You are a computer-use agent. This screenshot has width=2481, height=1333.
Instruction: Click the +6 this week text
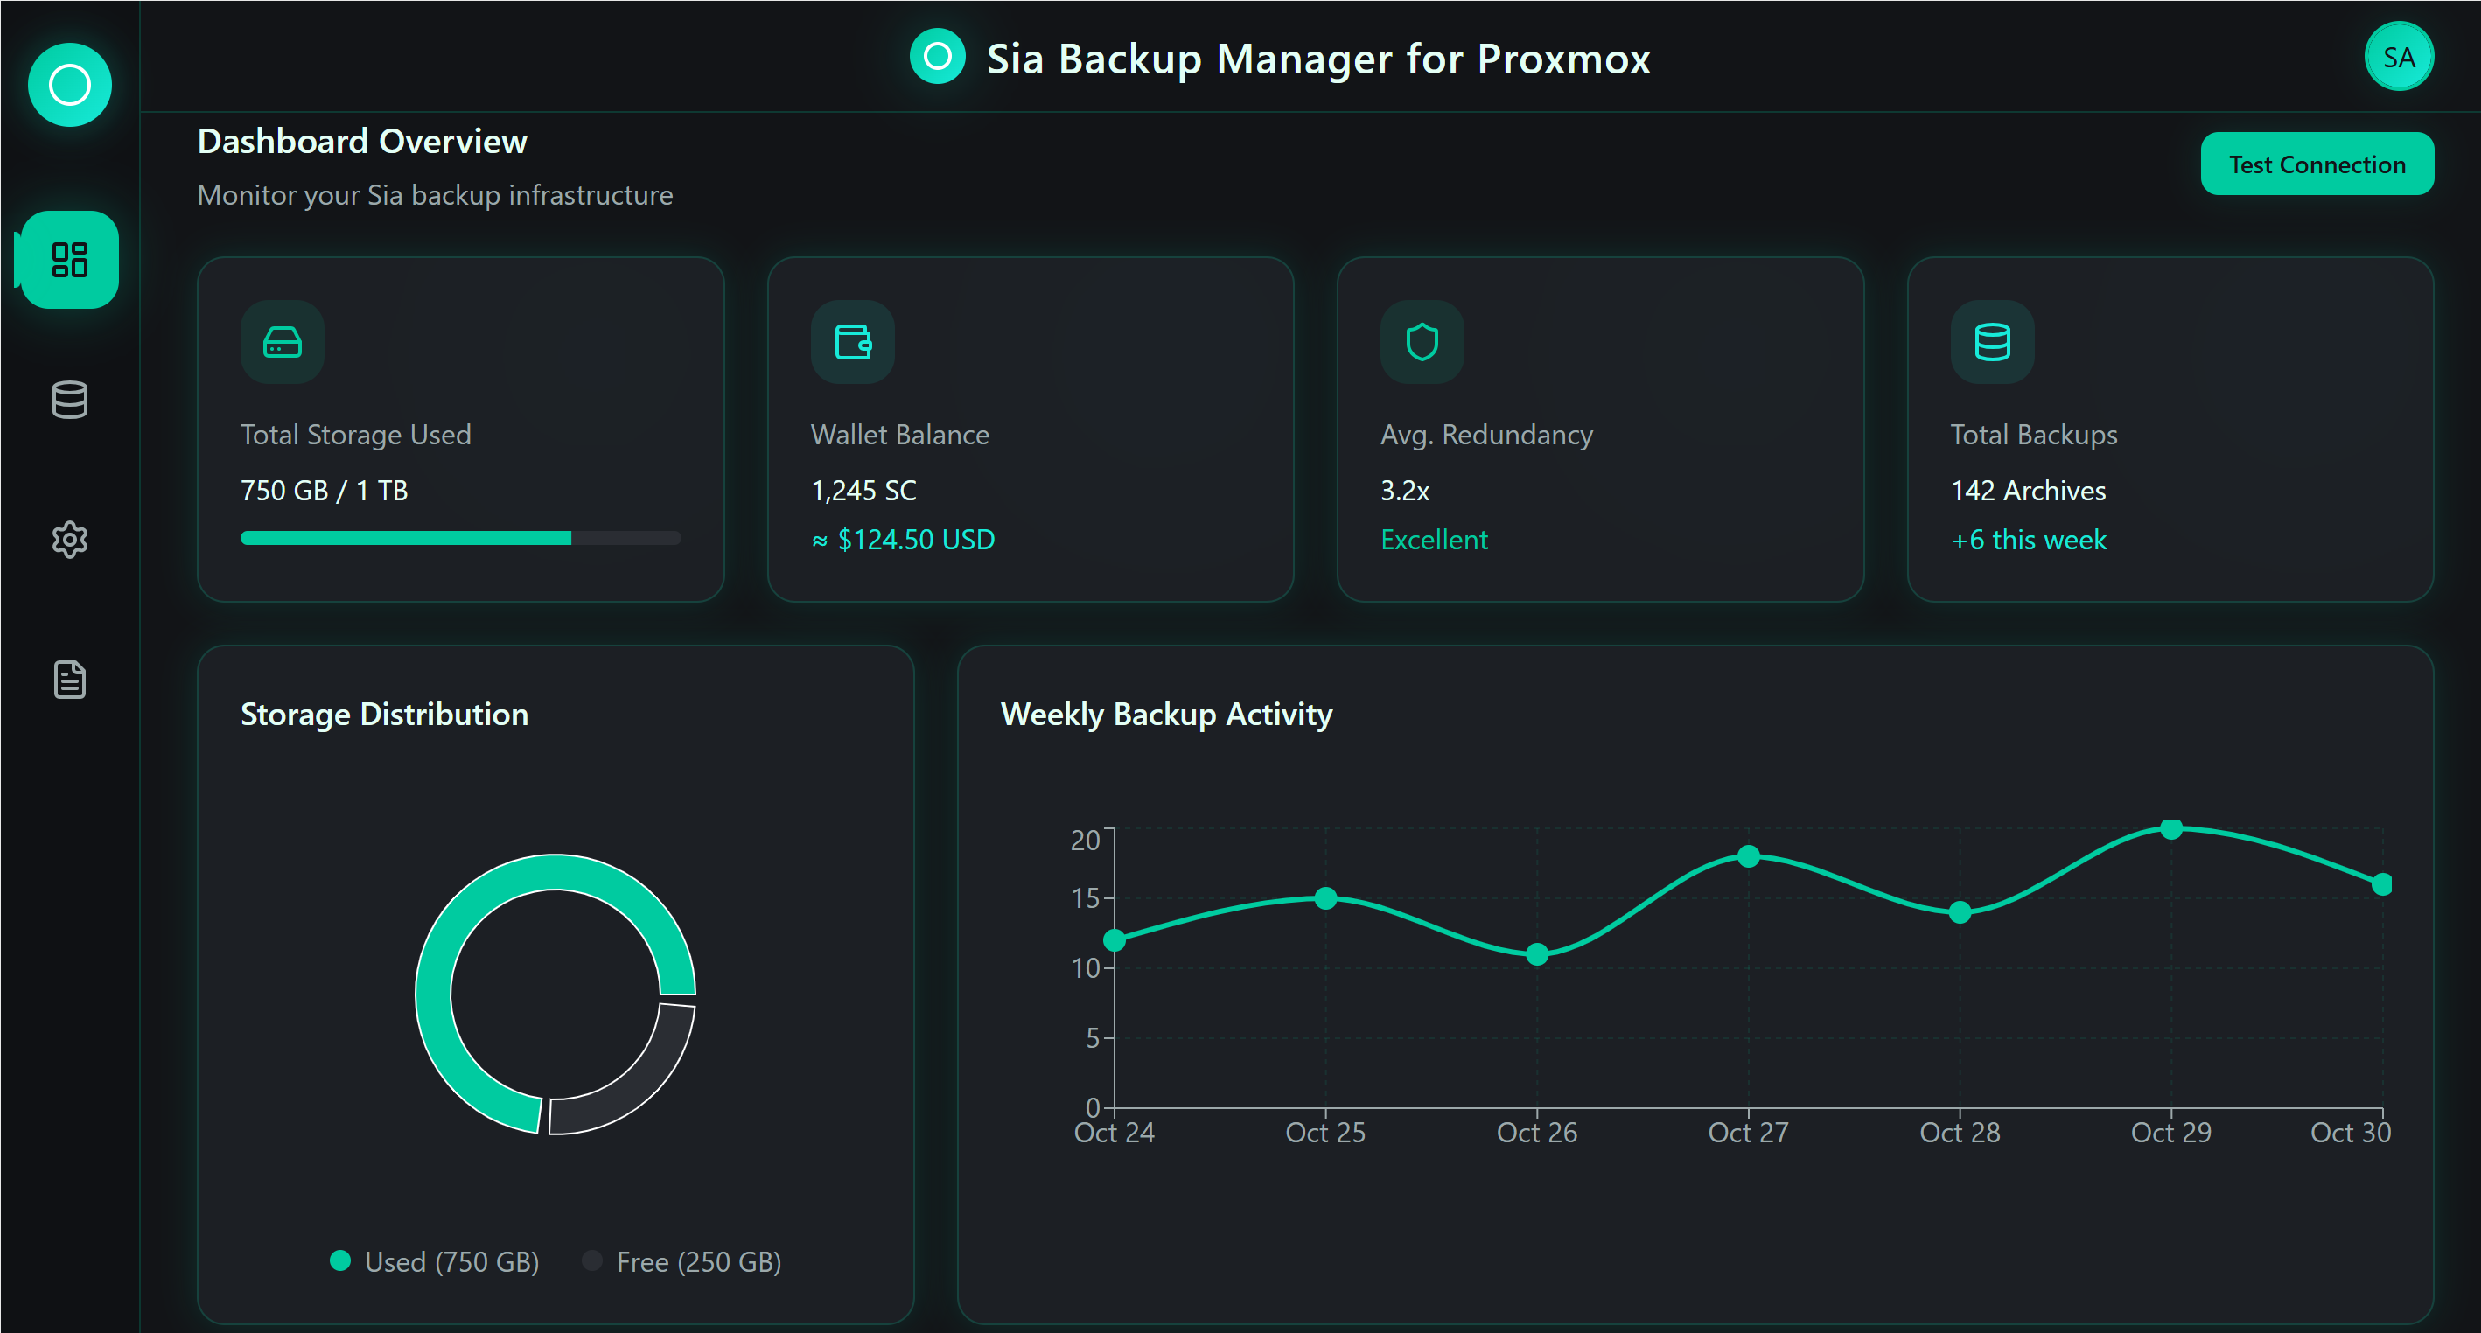pos(2029,540)
